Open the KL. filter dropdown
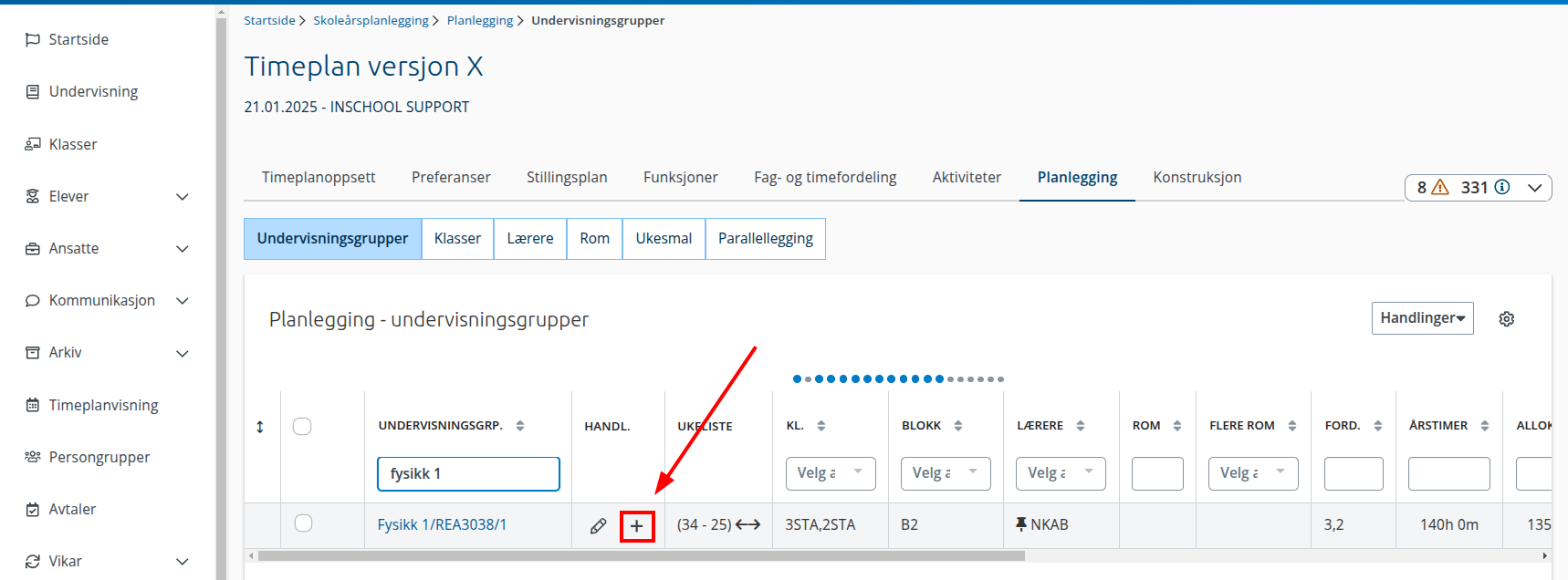The image size is (1568, 580). click(831, 473)
